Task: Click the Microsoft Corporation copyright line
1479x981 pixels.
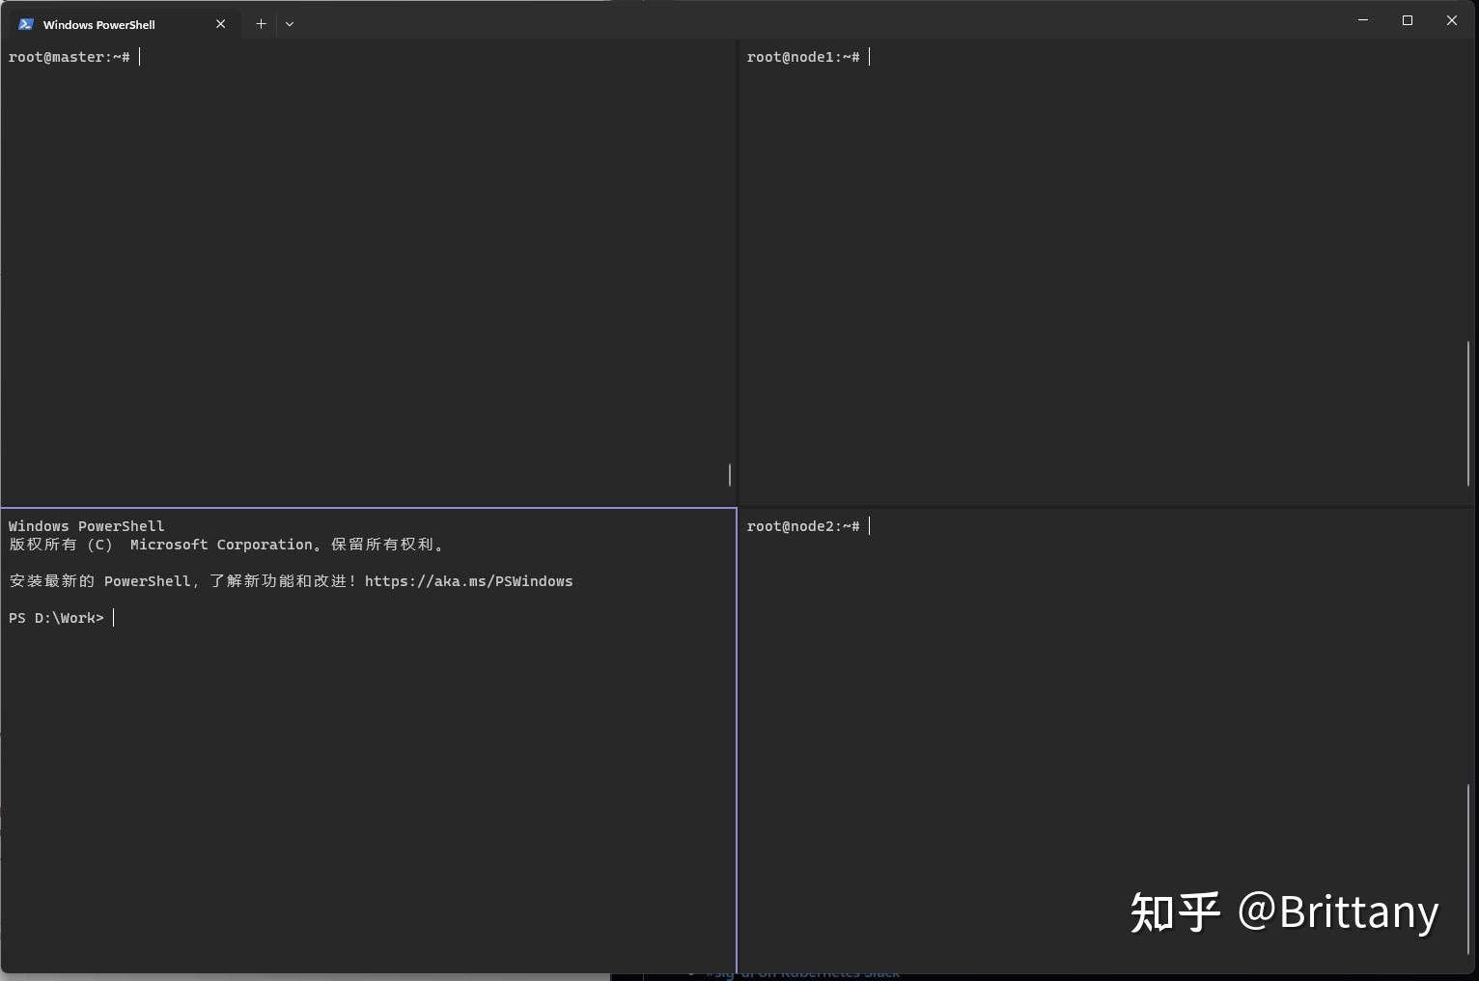Action: [228, 545]
